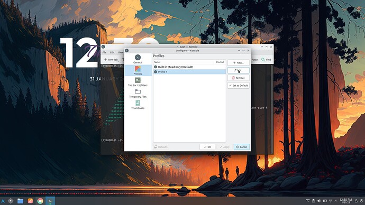Confirm the dialog with OK
Screen dimensions: 365x205
(207, 147)
